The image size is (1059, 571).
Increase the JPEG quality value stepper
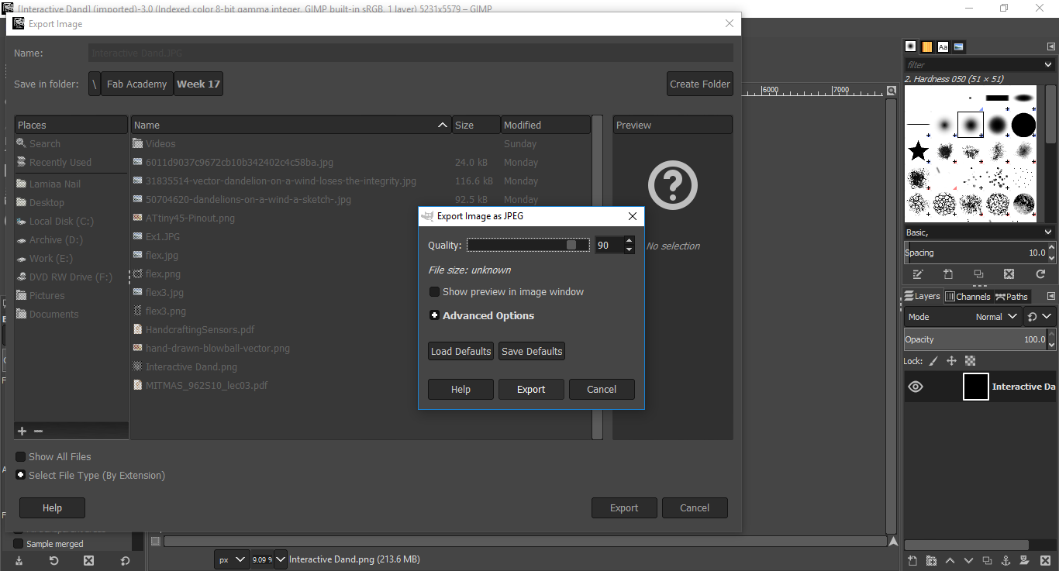click(629, 240)
